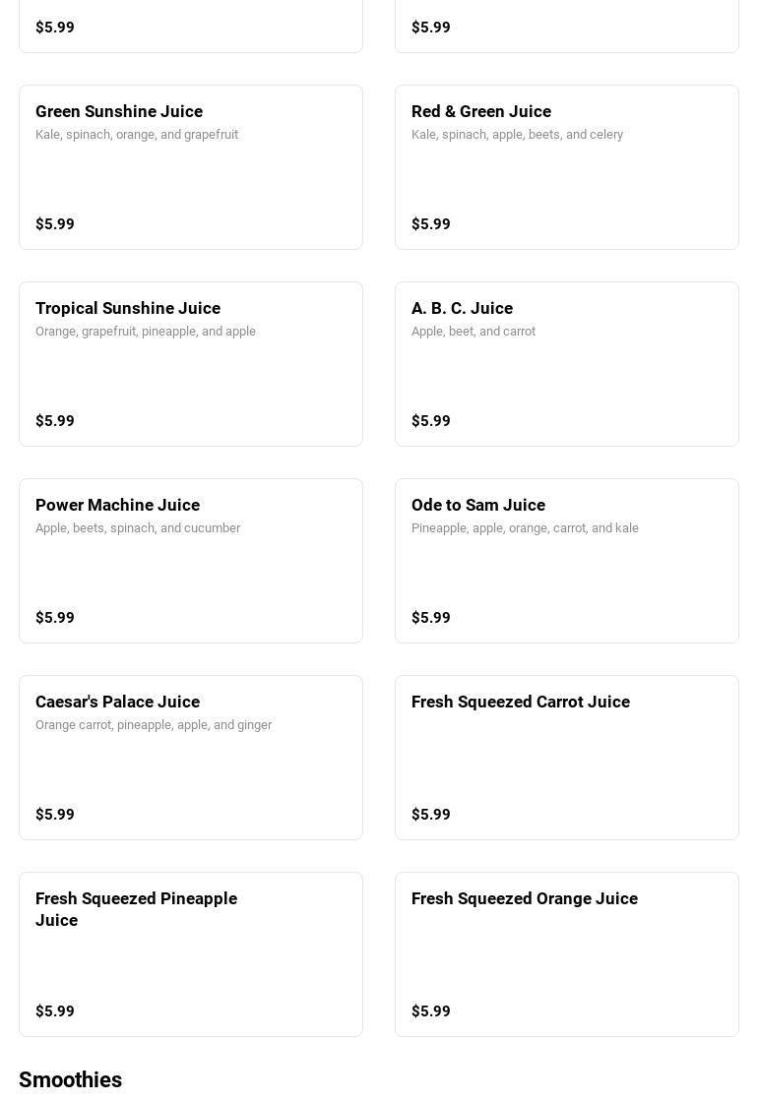
Task: Click the Power Machine Juice ingredients description
Action: click(x=138, y=528)
